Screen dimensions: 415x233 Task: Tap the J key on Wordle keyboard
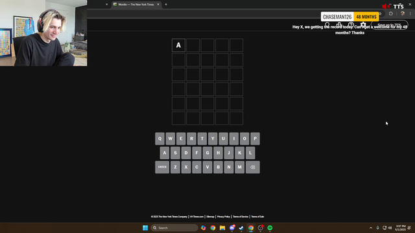pyautogui.click(x=229, y=153)
